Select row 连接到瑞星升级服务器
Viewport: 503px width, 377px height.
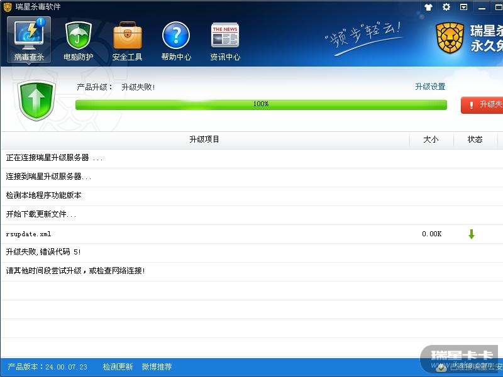pyautogui.click(x=251, y=177)
